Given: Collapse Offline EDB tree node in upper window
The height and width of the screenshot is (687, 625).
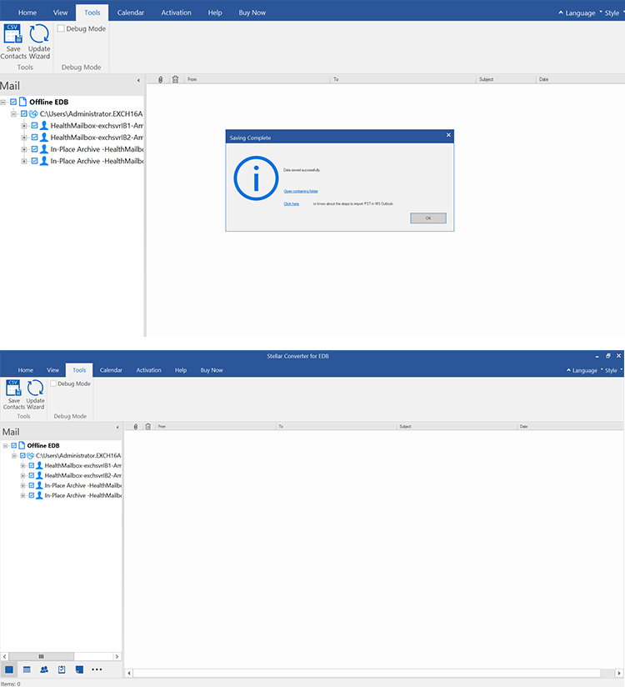Looking at the screenshot, I should 3,102.
